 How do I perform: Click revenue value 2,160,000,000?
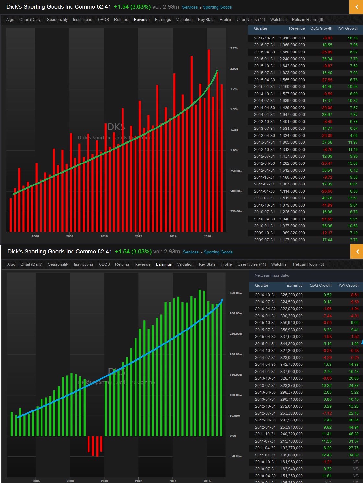(292, 87)
